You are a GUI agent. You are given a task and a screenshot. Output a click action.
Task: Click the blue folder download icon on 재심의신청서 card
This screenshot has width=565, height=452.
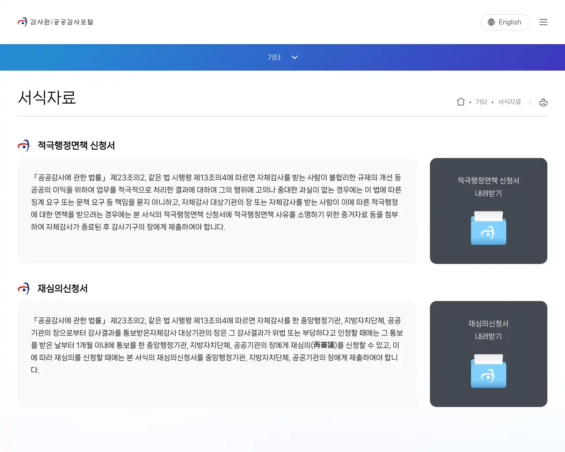tap(488, 371)
